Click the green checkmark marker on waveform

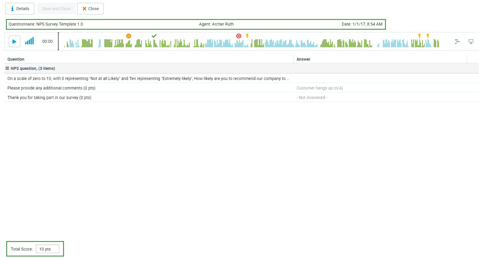coord(154,36)
